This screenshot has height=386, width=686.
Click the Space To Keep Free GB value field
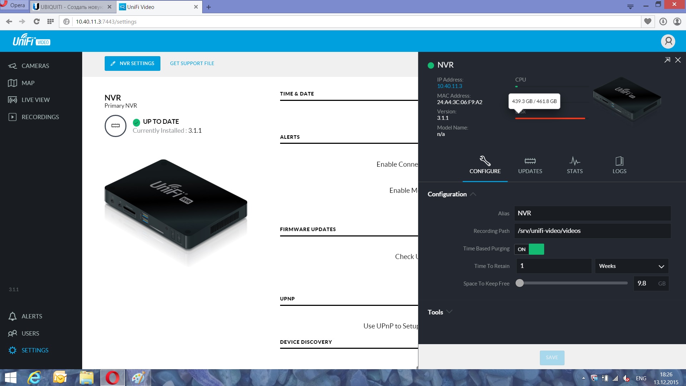coord(651,283)
